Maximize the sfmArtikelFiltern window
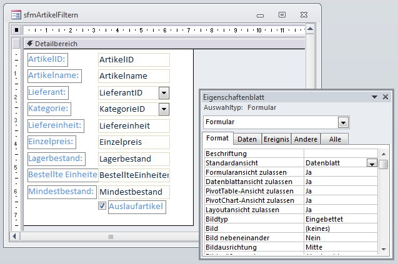 coord(282,14)
